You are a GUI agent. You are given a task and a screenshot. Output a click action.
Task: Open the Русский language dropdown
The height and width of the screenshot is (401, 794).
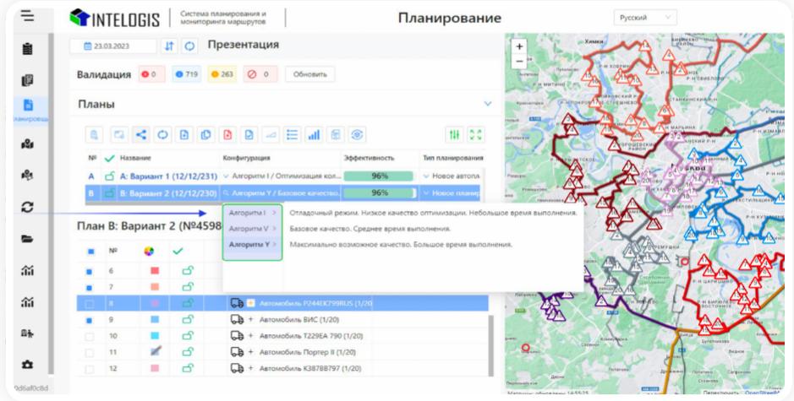pos(645,18)
